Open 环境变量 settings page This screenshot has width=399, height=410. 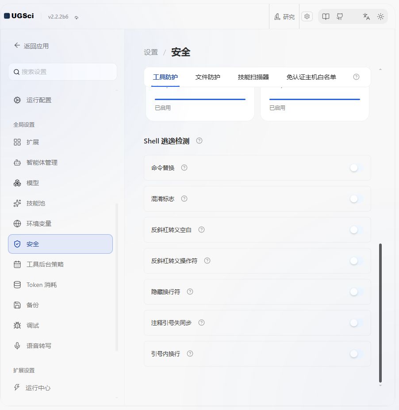click(60, 224)
